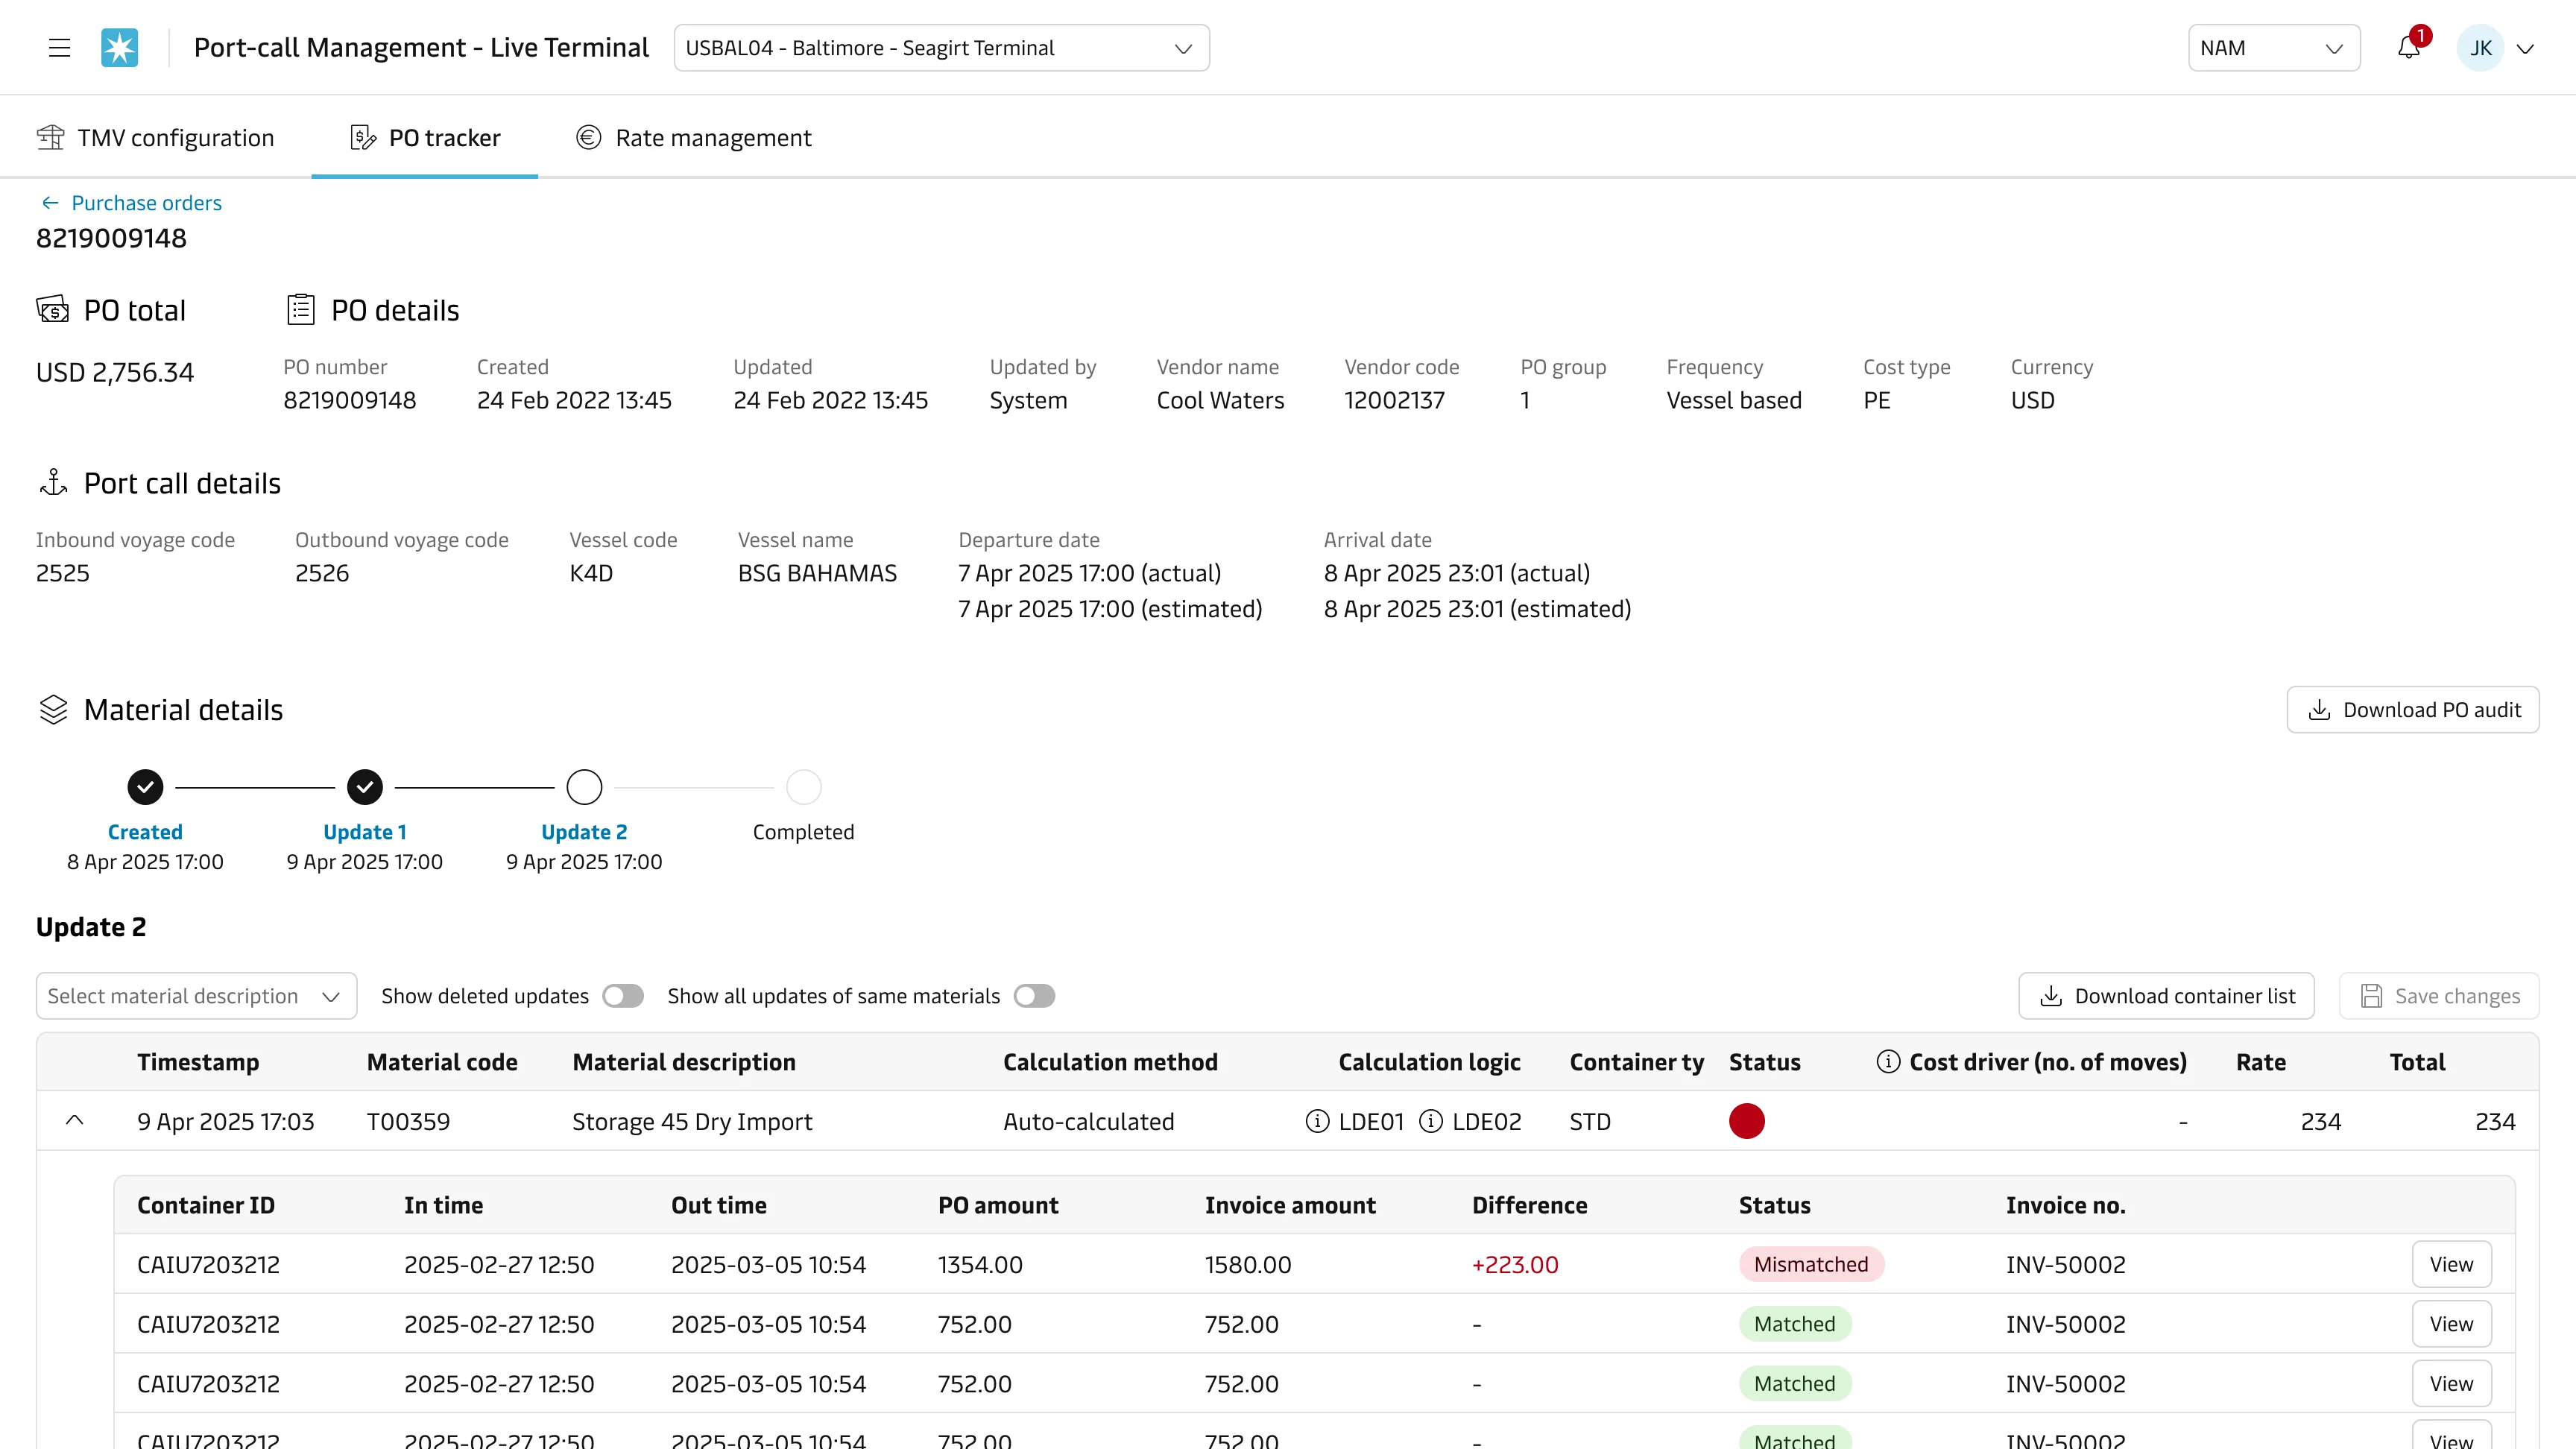The height and width of the screenshot is (1449, 2576).
Task: Click Download container list button
Action: click(x=2167, y=996)
